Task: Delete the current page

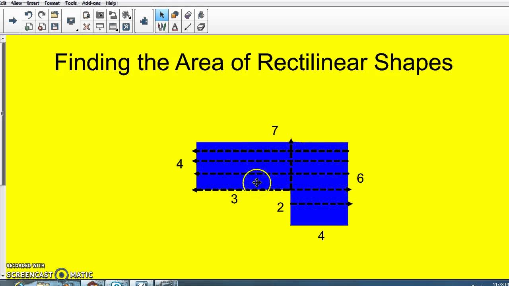Action: click(x=41, y=27)
